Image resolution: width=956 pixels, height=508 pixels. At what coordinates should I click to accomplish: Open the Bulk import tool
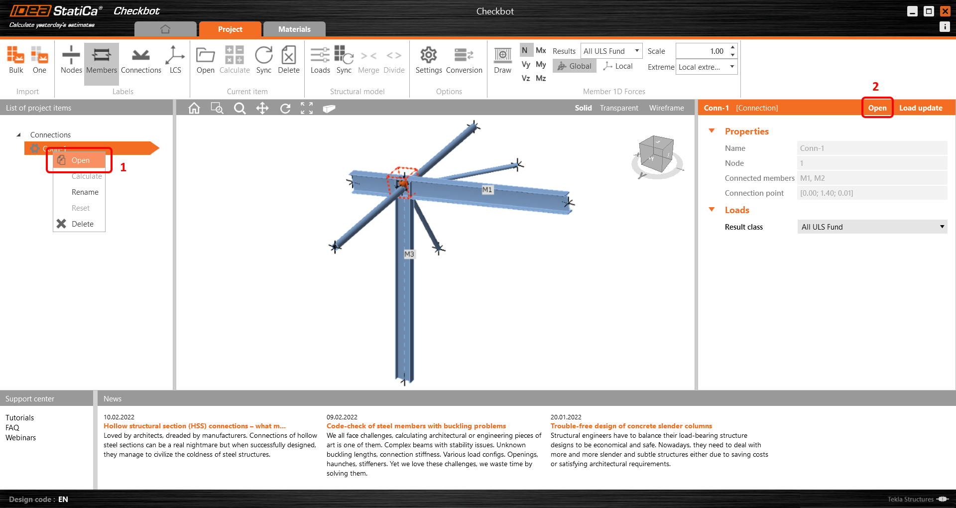tap(15, 61)
